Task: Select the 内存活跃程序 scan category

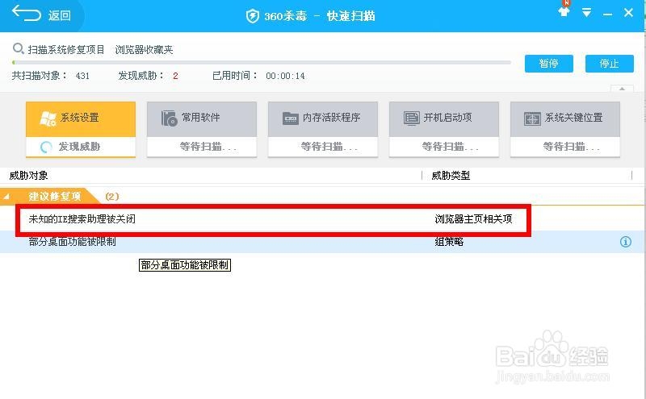Action: pos(323,129)
